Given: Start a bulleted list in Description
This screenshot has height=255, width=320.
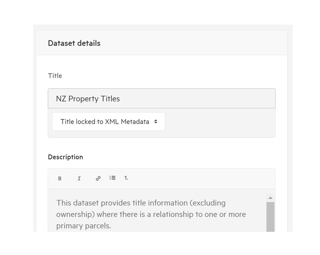Looking at the screenshot, I should (112, 178).
